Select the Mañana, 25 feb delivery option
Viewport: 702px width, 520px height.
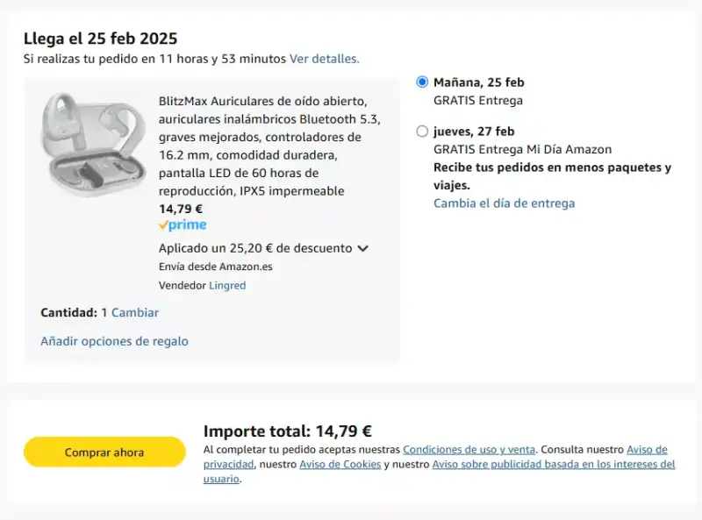[422, 82]
